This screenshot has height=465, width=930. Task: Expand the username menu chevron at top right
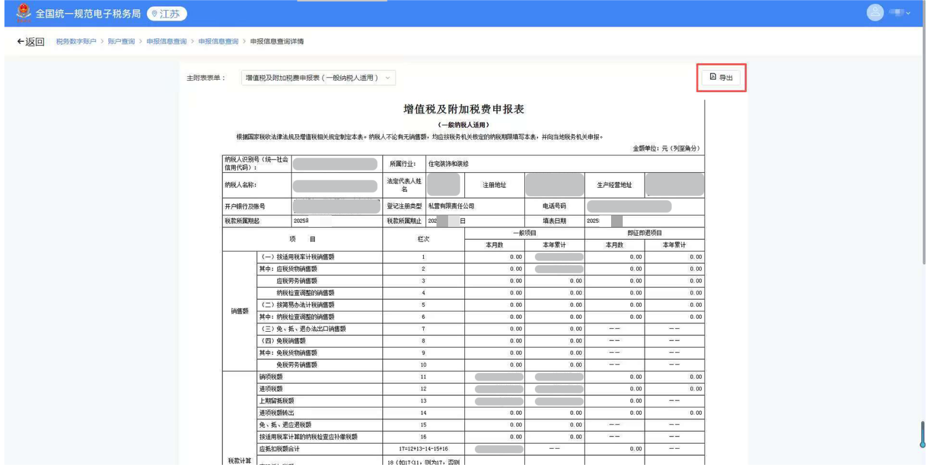coord(908,13)
